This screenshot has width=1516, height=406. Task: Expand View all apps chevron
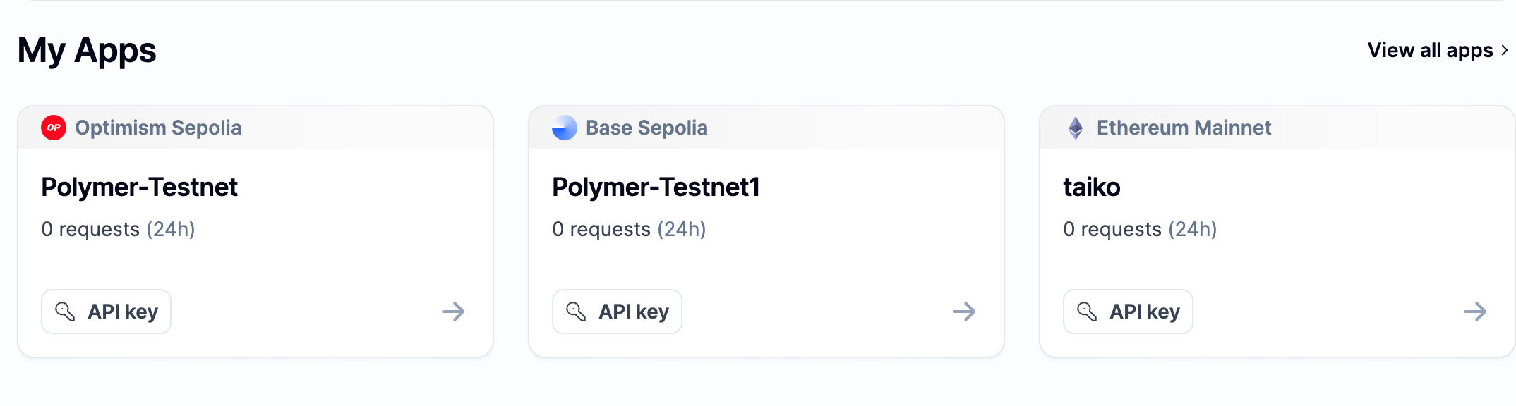(x=1505, y=51)
